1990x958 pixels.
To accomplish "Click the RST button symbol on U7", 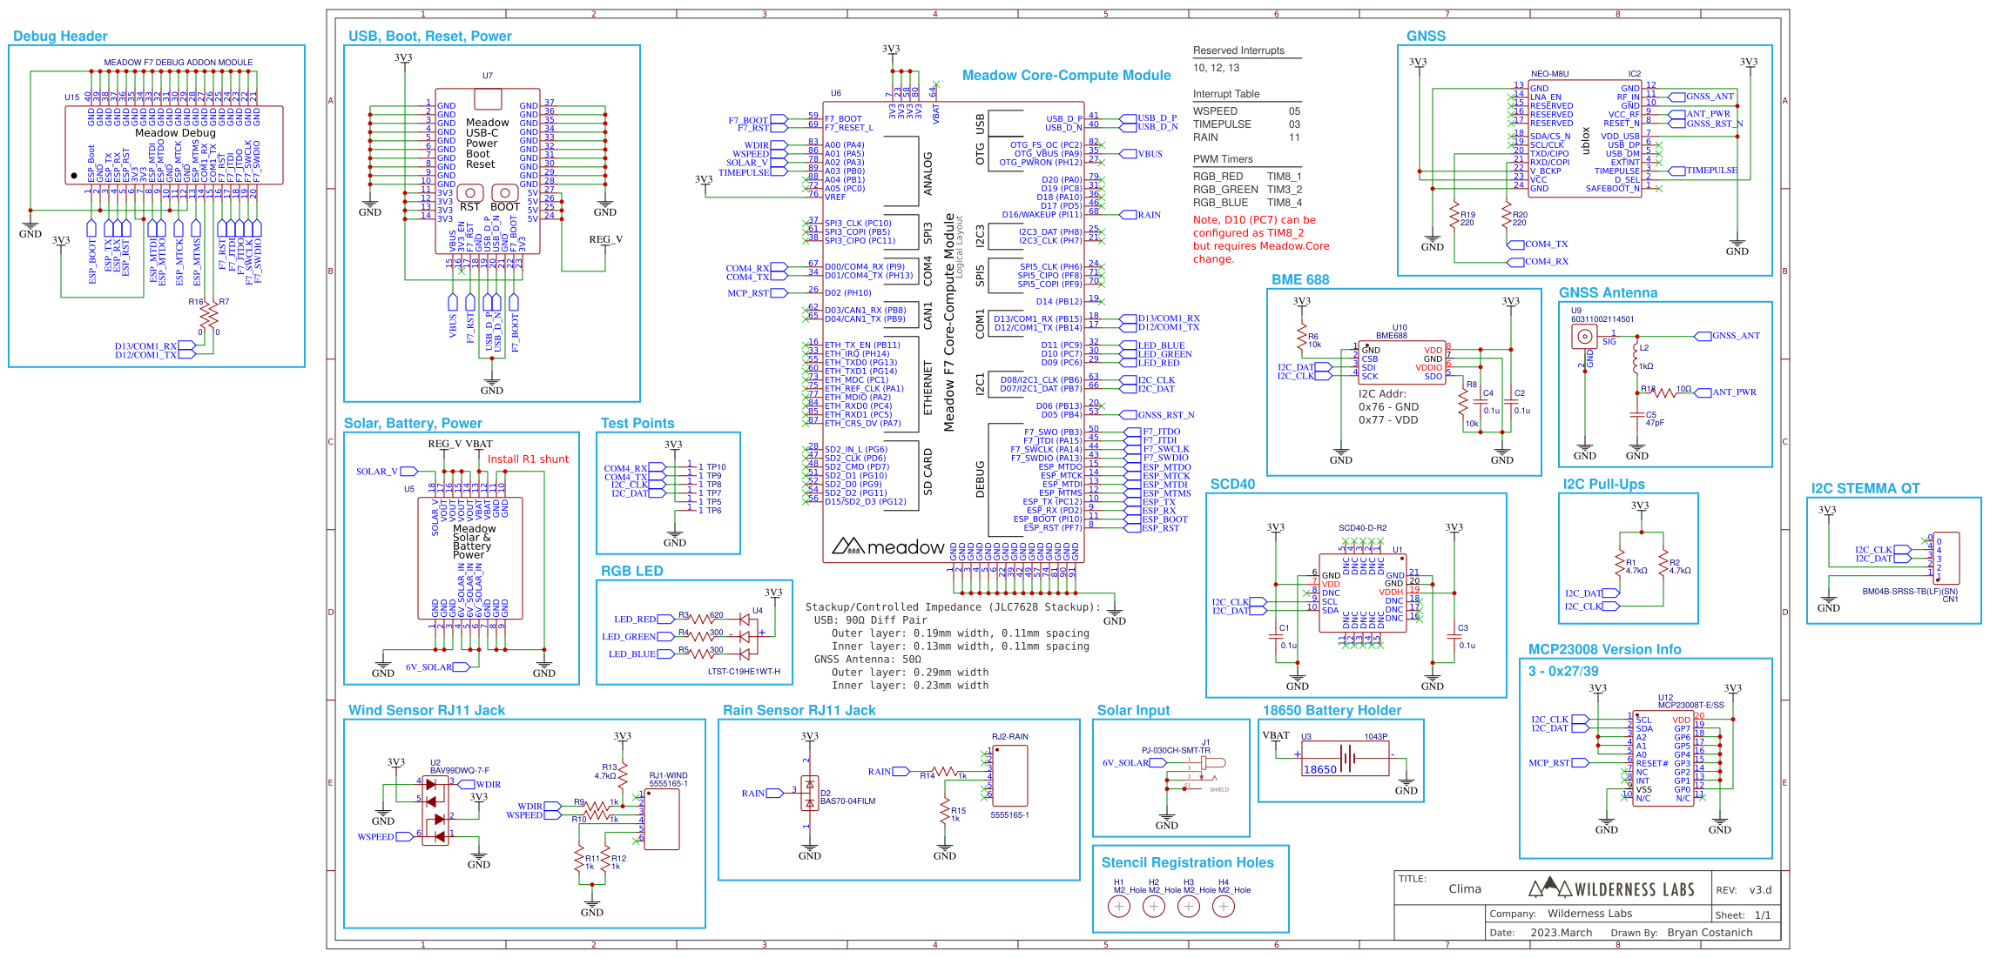I will click(470, 192).
